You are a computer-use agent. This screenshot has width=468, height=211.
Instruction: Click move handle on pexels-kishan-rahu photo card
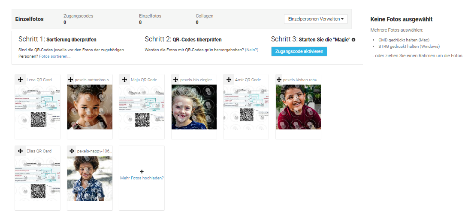tap(279, 79)
